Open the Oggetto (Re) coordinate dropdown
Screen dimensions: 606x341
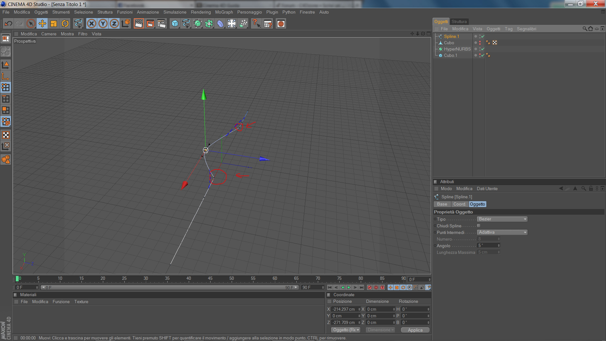pos(346,330)
